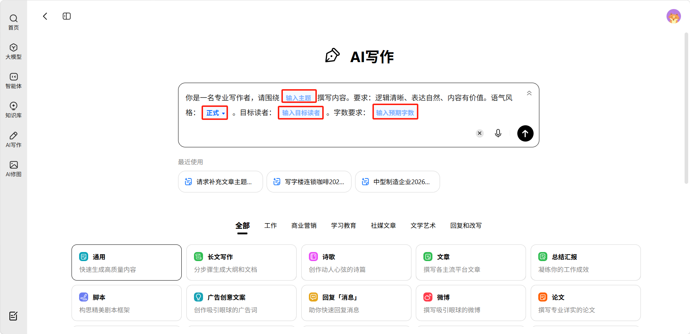Clear the prompt with the X icon

tap(479, 133)
